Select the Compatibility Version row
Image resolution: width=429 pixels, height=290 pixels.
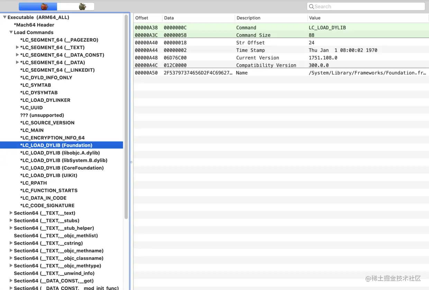[281, 65]
